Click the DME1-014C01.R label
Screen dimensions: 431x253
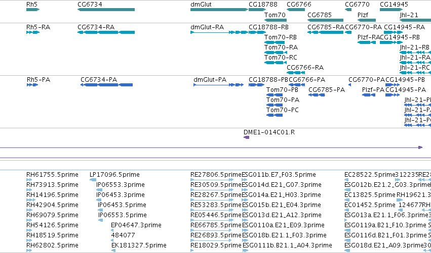[269, 132]
